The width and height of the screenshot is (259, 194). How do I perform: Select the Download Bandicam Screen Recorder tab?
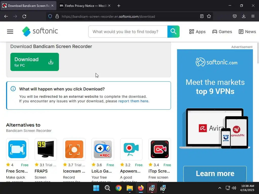click(28, 6)
